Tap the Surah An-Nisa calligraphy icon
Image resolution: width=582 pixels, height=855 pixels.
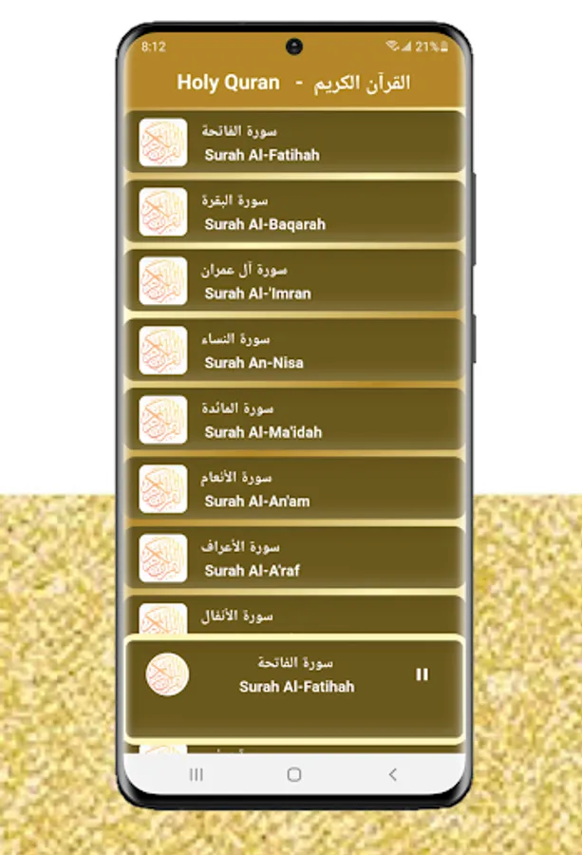click(x=163, y=350)
